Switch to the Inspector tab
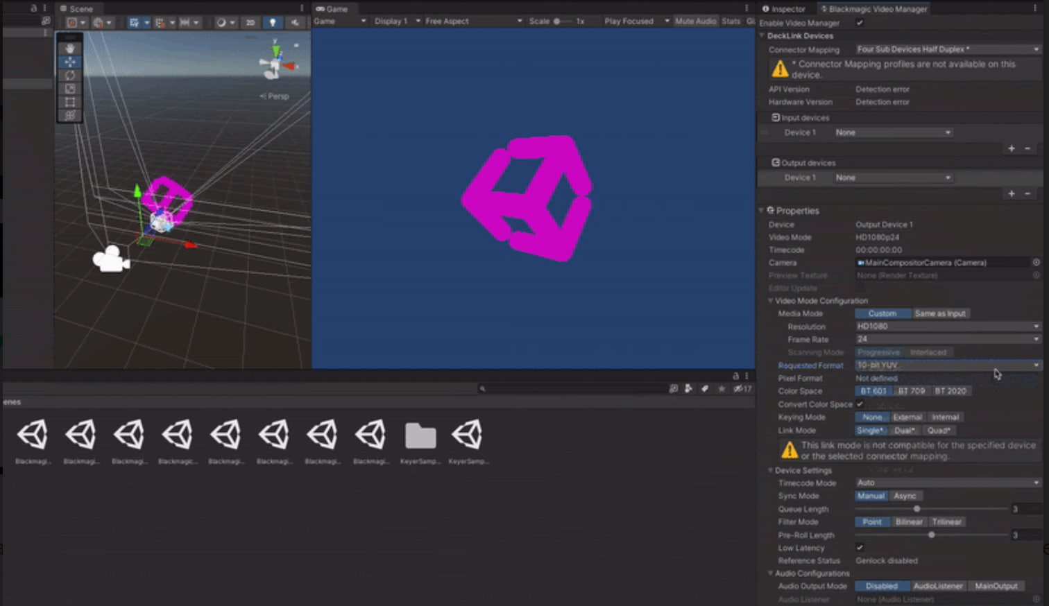 tap(784, 9)
